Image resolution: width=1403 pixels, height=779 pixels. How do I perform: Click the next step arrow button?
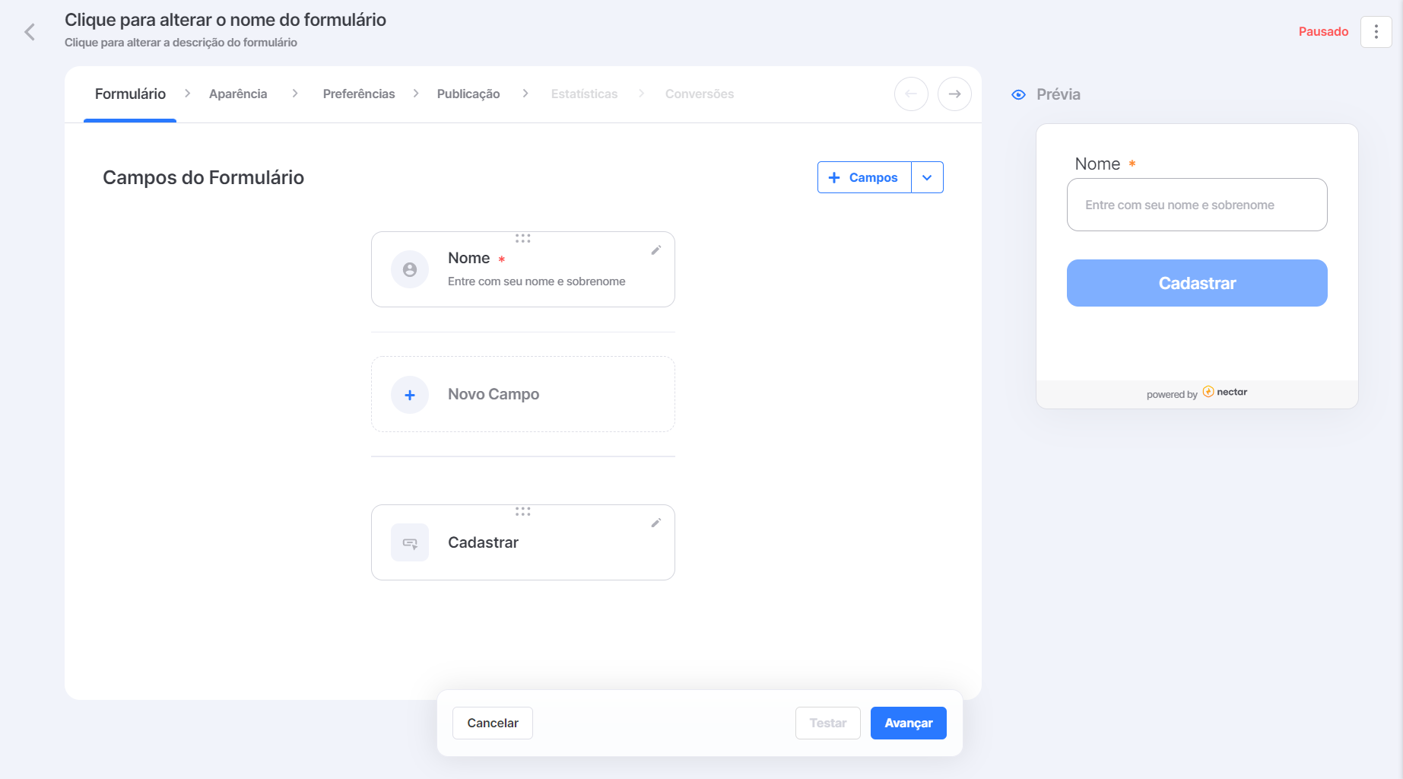pos(954,94)
